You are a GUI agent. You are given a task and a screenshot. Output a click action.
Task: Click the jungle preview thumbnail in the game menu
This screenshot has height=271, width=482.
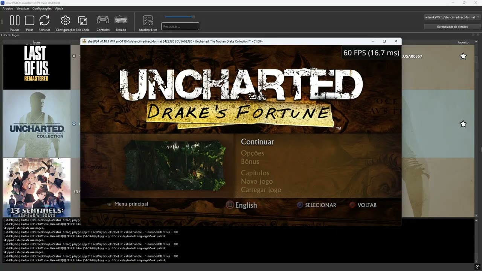(175, 166)
